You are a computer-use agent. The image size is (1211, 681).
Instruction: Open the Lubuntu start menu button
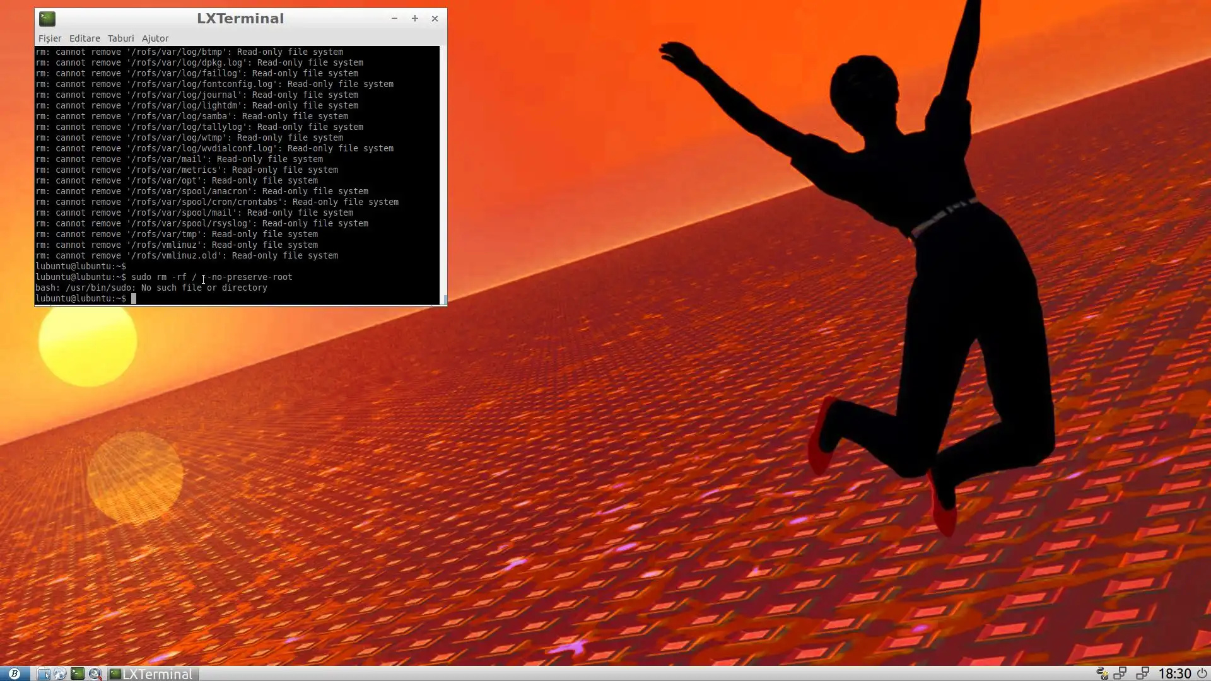click(x=14, y=673)
